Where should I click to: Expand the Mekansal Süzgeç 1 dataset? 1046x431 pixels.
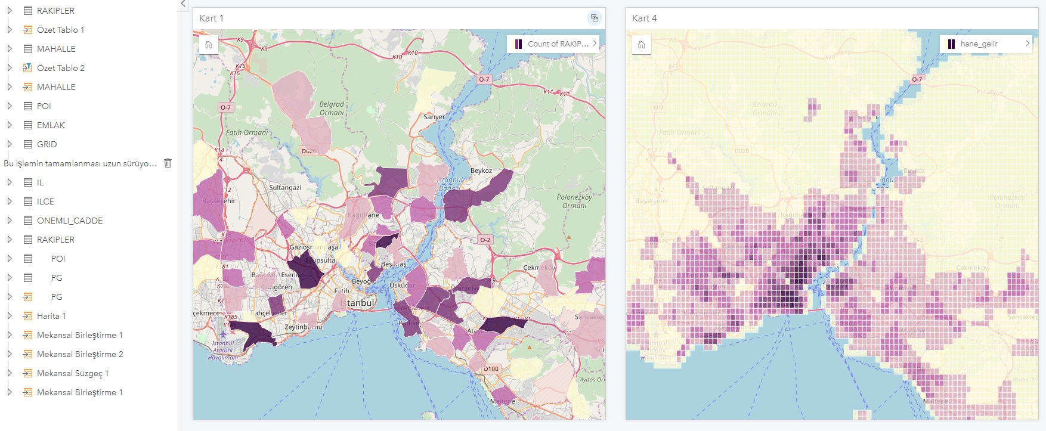(10, 373)
